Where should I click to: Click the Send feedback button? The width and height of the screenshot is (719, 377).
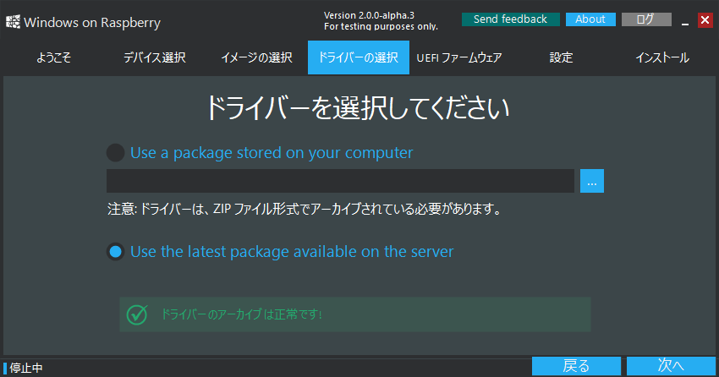pos(510,19)
